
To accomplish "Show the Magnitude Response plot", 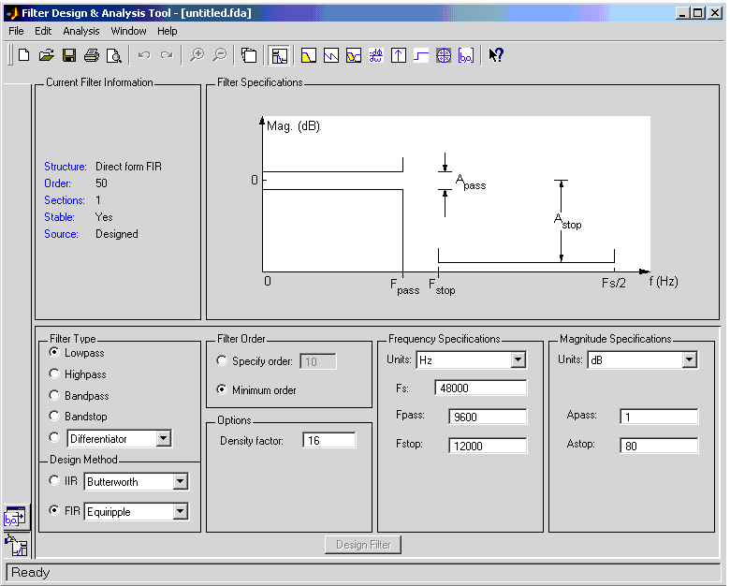I will point(309,55).
